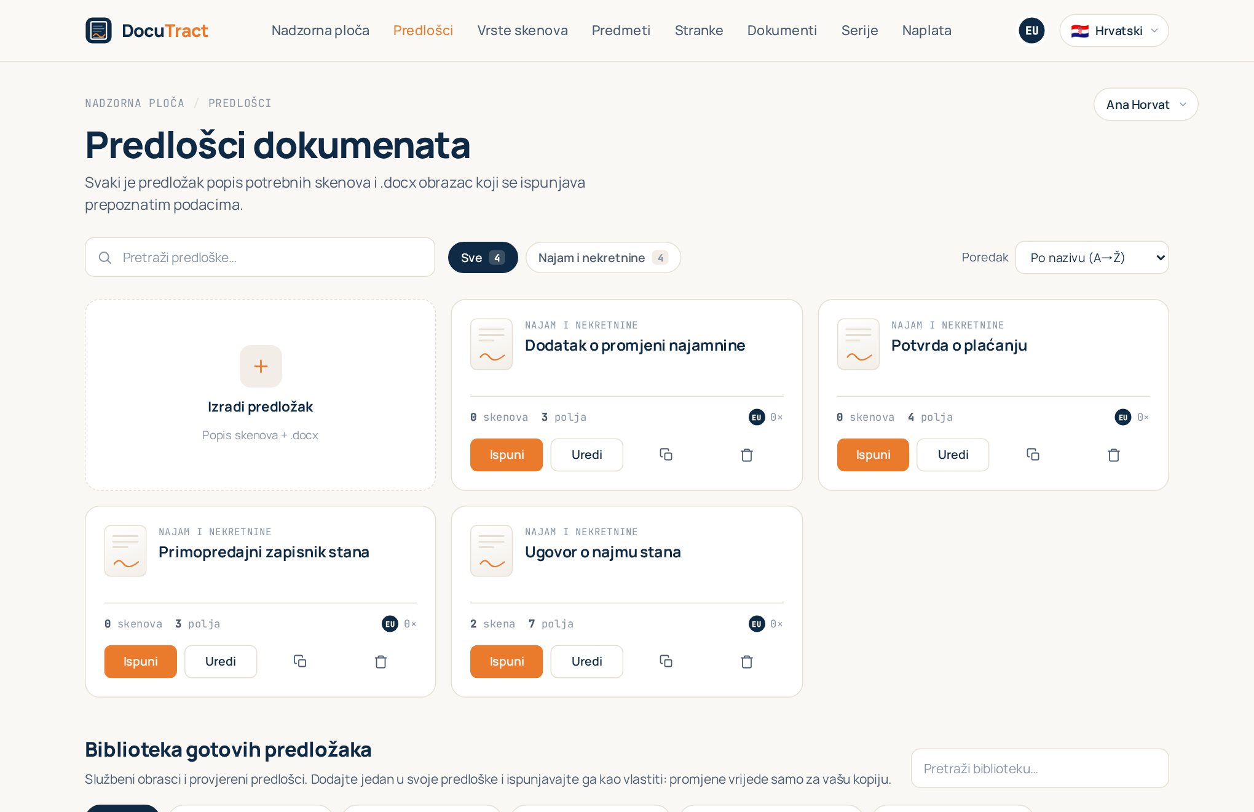Delete the Potvrda o plaćanju template
The image size is (1254, 812).
[x=1113, y=455]
